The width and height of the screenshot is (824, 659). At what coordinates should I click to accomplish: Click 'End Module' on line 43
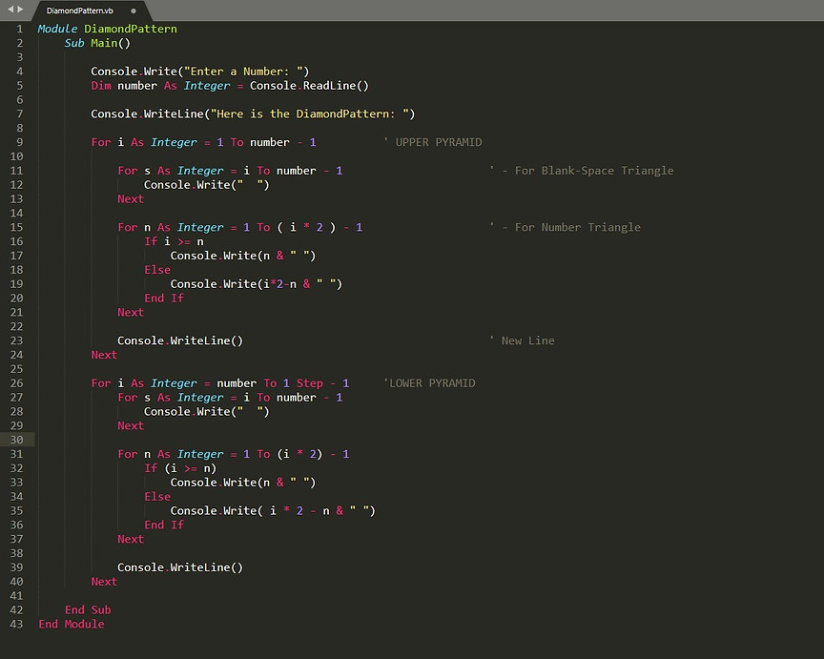click(71, 625)
